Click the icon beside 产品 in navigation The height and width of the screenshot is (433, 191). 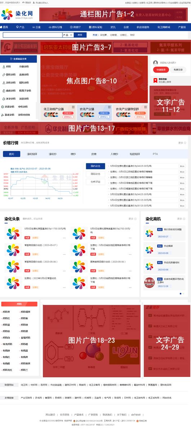pyautogui.click(x=17, y=27)
